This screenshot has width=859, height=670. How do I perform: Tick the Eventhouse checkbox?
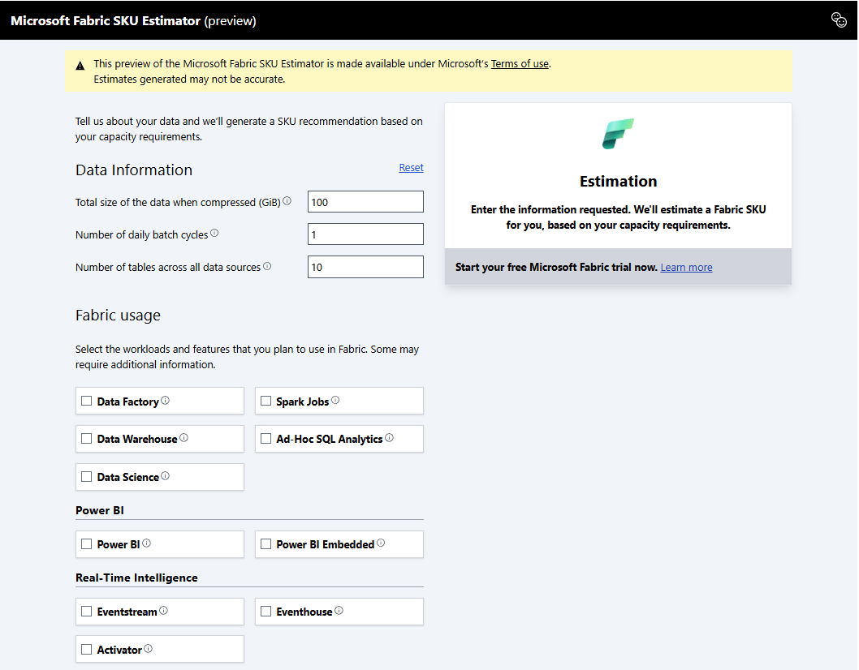(266, 612)
